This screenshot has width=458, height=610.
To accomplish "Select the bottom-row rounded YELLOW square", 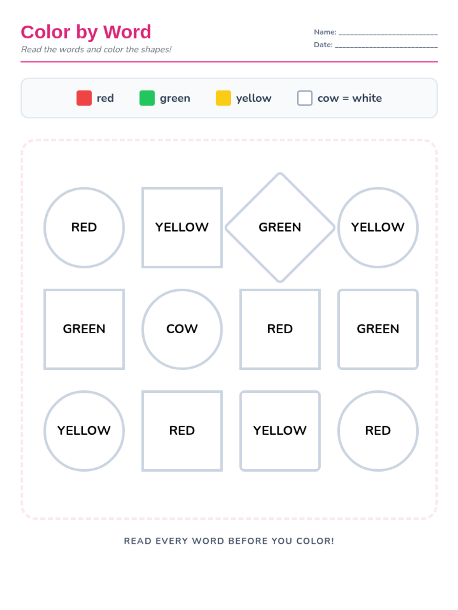I will click(280, 431).
